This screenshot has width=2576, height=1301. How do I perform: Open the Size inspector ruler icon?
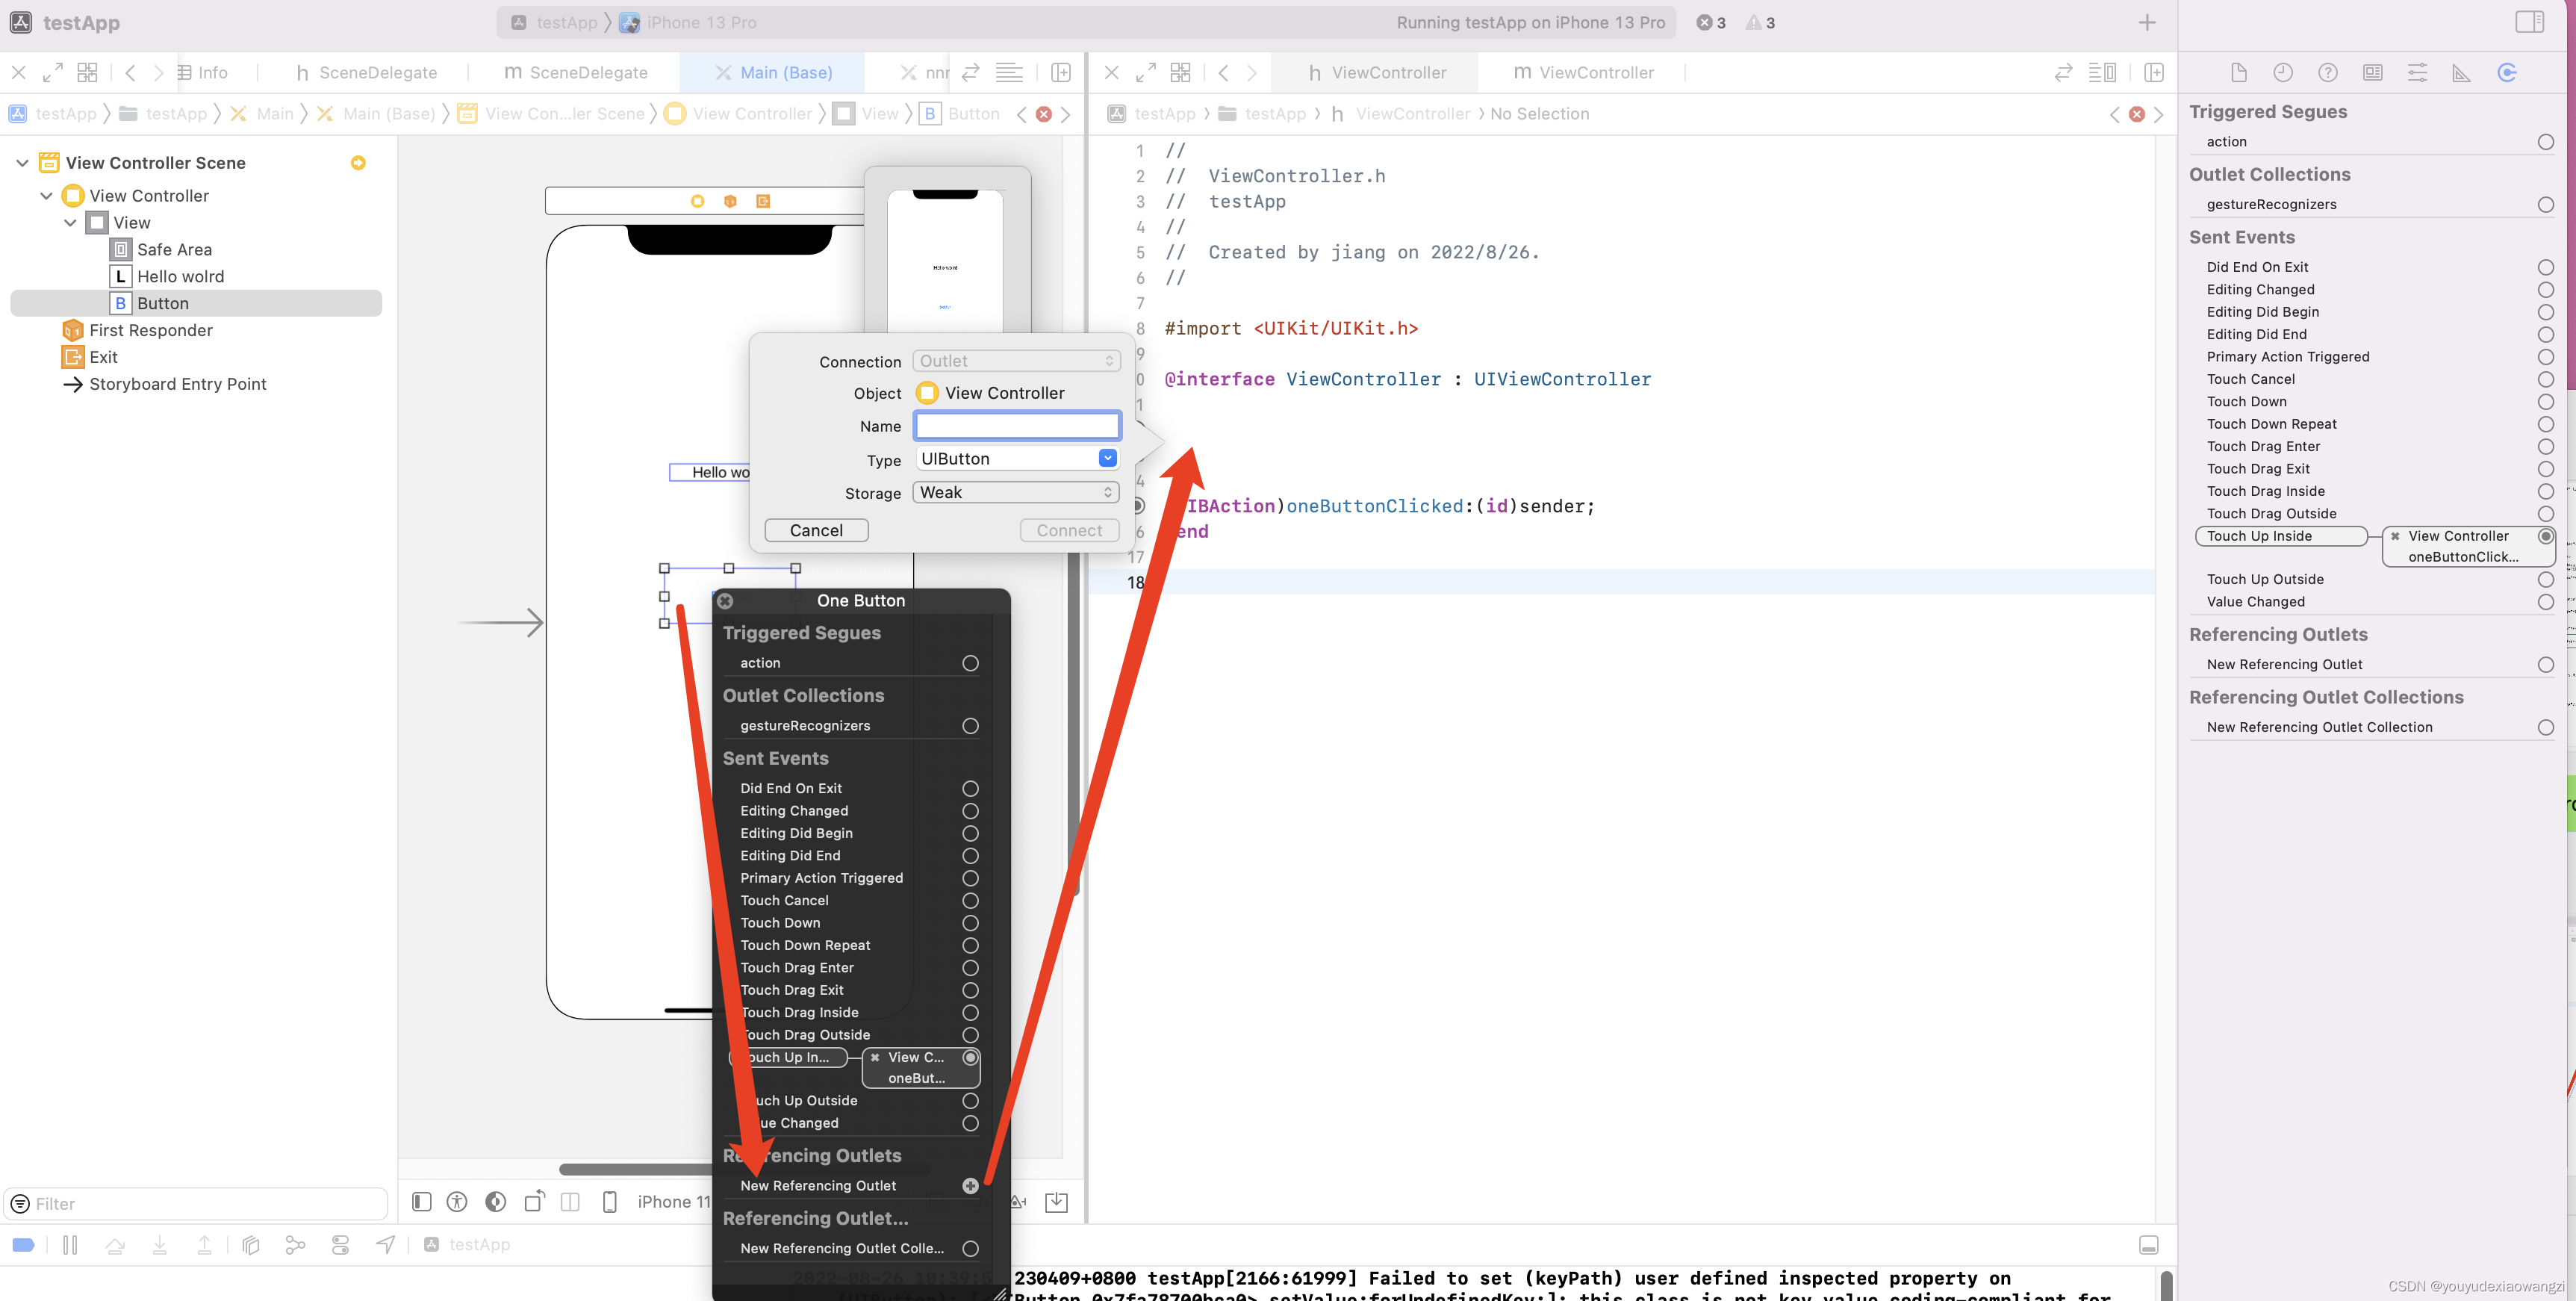click(2461, 72)
